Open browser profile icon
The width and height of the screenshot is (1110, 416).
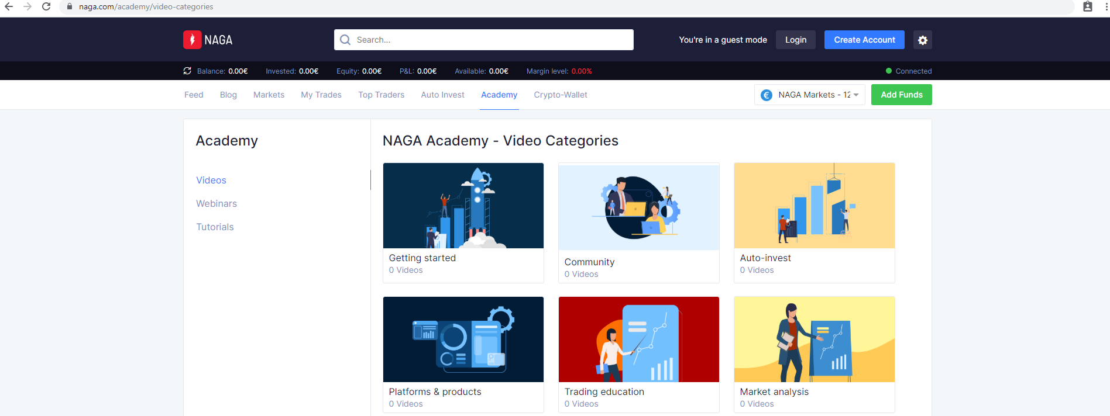(1088, 6)
